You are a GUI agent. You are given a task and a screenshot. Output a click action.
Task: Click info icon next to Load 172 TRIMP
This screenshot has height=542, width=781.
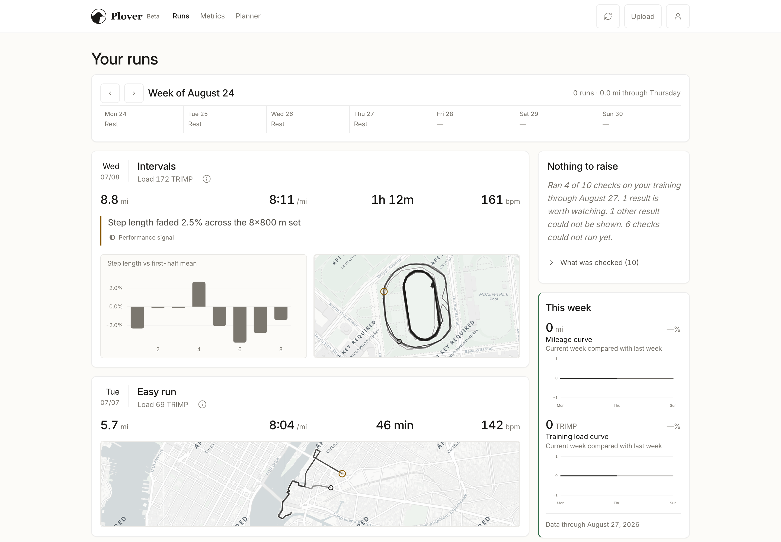pos(207,179)
